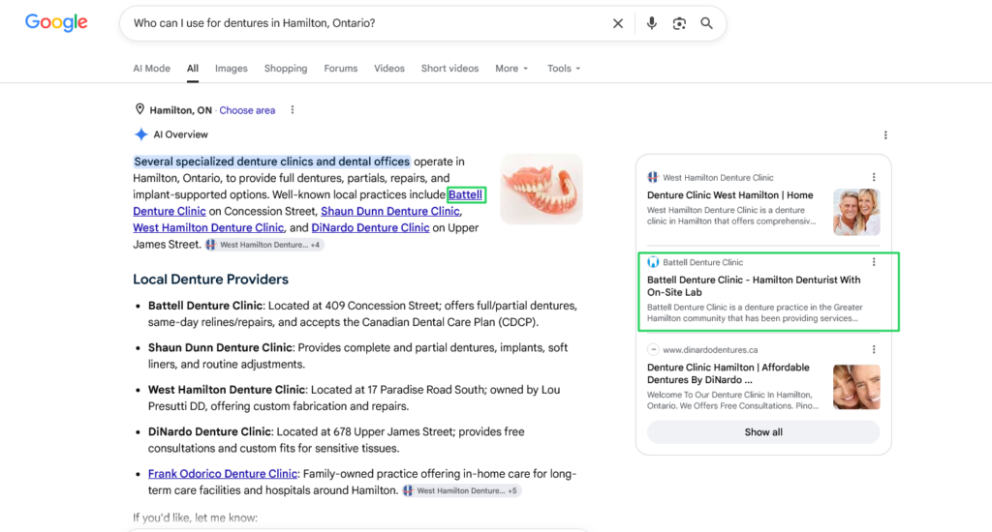
Task: Open Battell Denture Clinic Hamilton Denturist result title
Action: click(754, 285)
